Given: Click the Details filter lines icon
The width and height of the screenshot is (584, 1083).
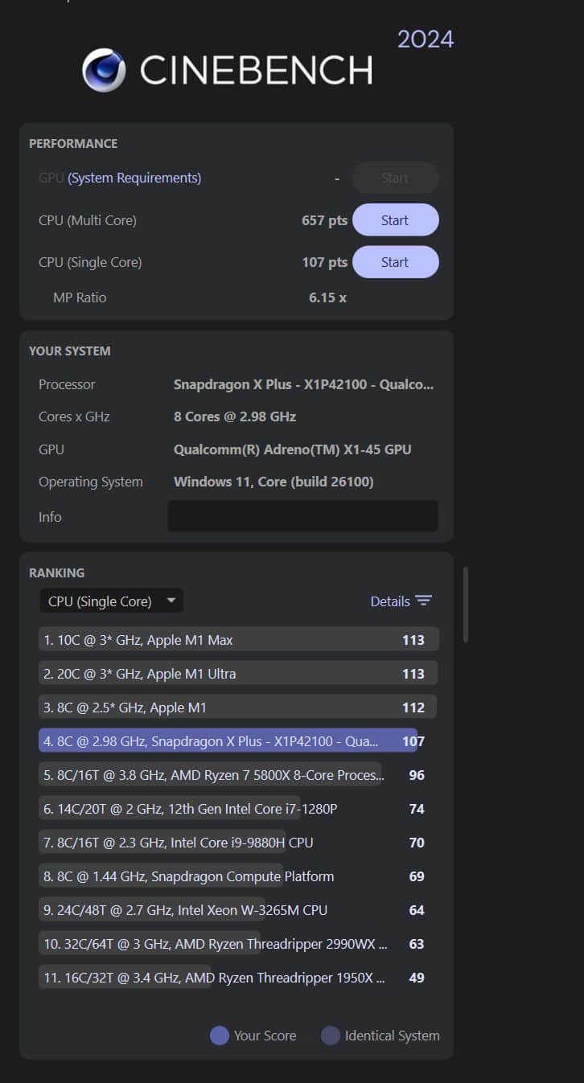Looking at the screenshot, I should [424, 601].
